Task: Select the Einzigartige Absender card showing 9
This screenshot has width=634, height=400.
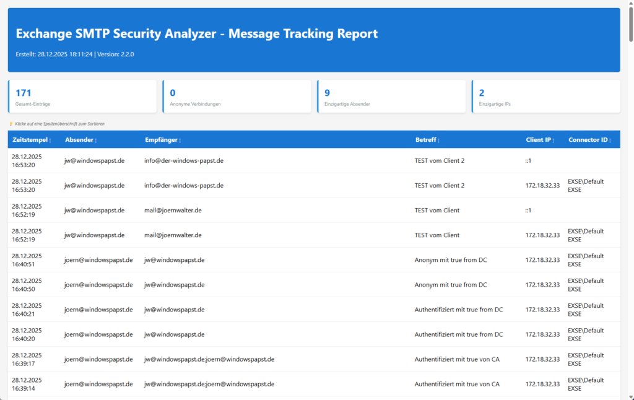Action: click(391, 96)
